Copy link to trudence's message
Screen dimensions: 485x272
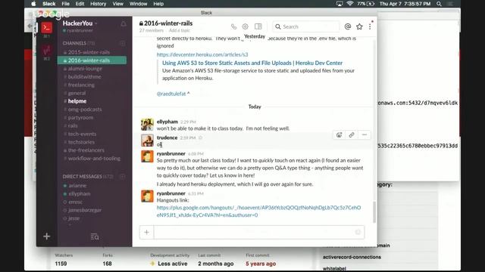[x=352, y=134]
